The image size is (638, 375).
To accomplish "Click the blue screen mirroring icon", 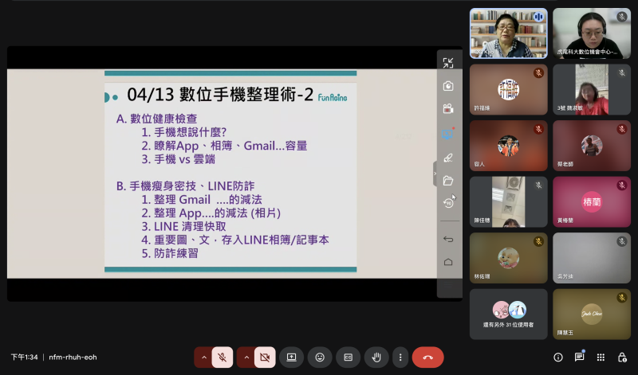I will coord(447,135).
